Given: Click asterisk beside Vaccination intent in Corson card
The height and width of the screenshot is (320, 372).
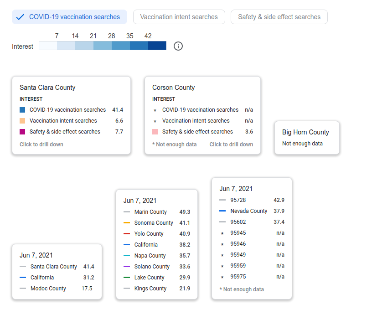Looking at the screenshot, I should pos(155,121).
